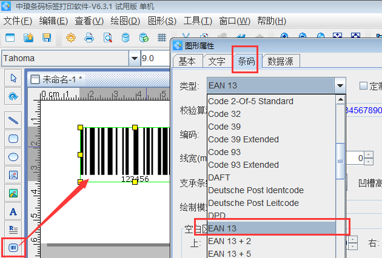Select the arrow pointer tool
The image size is (382, 258).
point(13,78)
